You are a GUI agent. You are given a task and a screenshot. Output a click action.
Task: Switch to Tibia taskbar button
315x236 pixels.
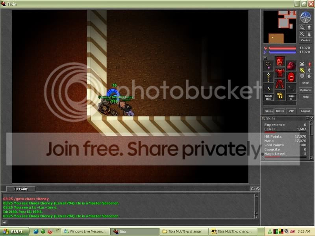click(x=134, y=231)
